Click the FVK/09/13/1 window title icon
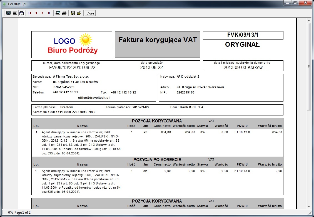This screenshot has width=314, height=217. [x=4, y=4]
